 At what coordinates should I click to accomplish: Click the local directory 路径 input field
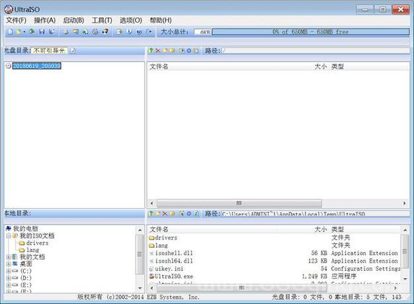[315, 213]
